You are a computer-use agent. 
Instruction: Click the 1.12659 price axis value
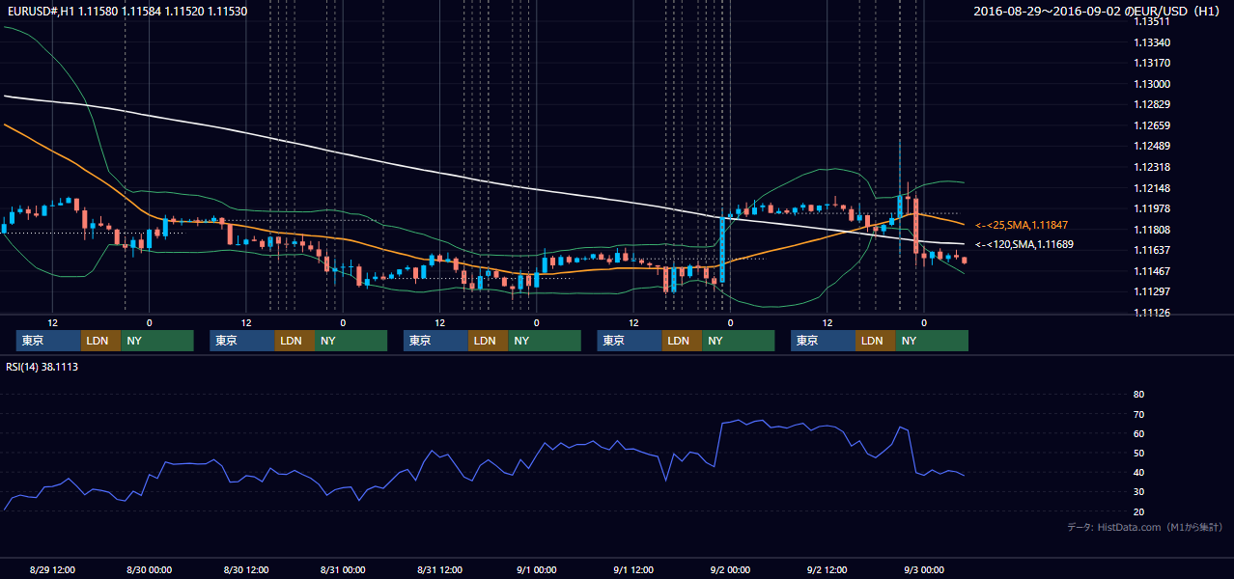[x=1151, y=125]
